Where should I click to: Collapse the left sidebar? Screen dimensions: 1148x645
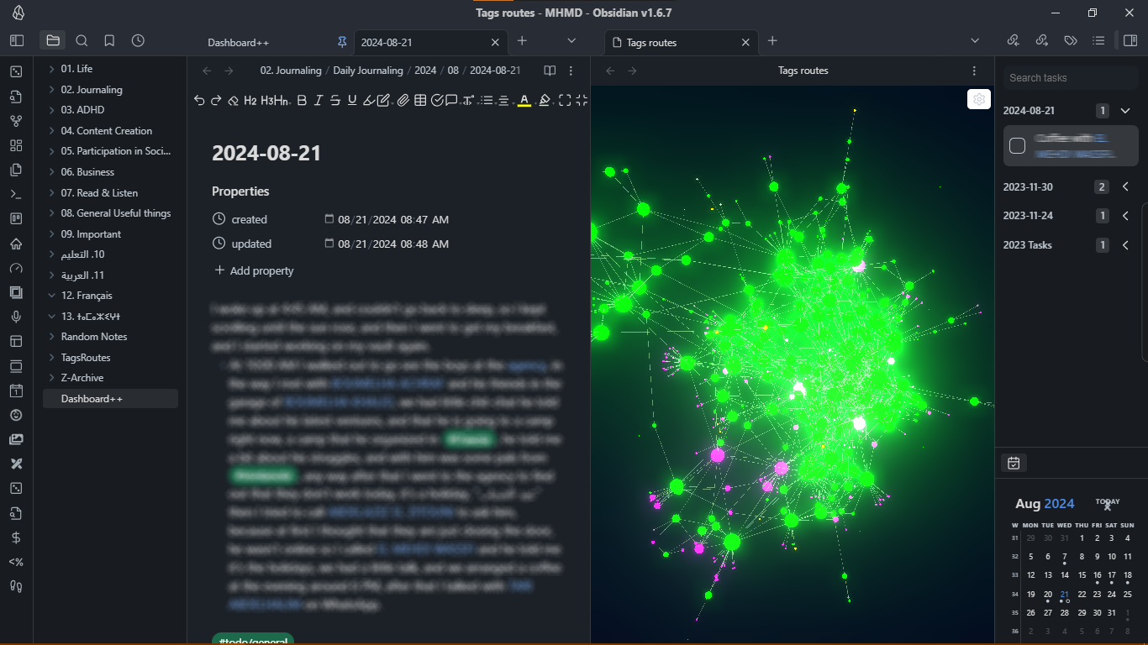click(17, 40)
